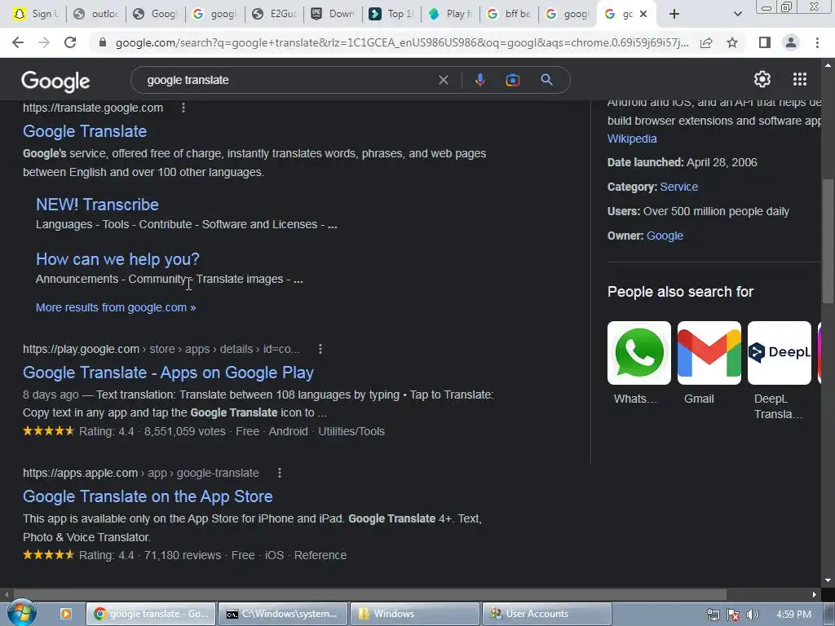Open the Google apps grid
Viewport: 835px width, 626px height.
(799, 79)
